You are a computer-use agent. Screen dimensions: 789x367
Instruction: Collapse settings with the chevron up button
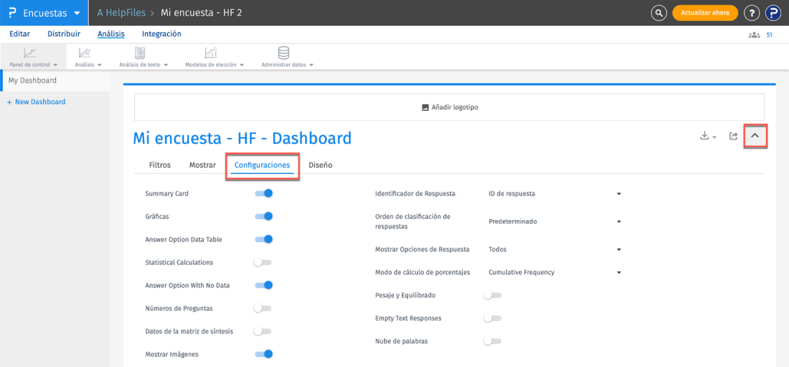[x=755, y=136]
